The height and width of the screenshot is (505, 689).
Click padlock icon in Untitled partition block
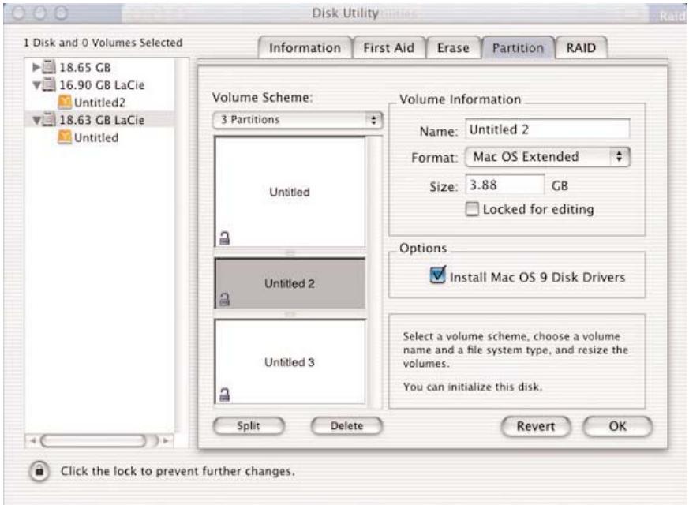[225, 238]
